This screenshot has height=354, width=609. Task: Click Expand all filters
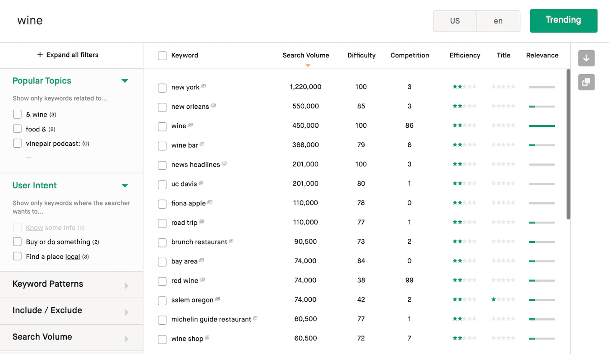click(x=68, y=55)
